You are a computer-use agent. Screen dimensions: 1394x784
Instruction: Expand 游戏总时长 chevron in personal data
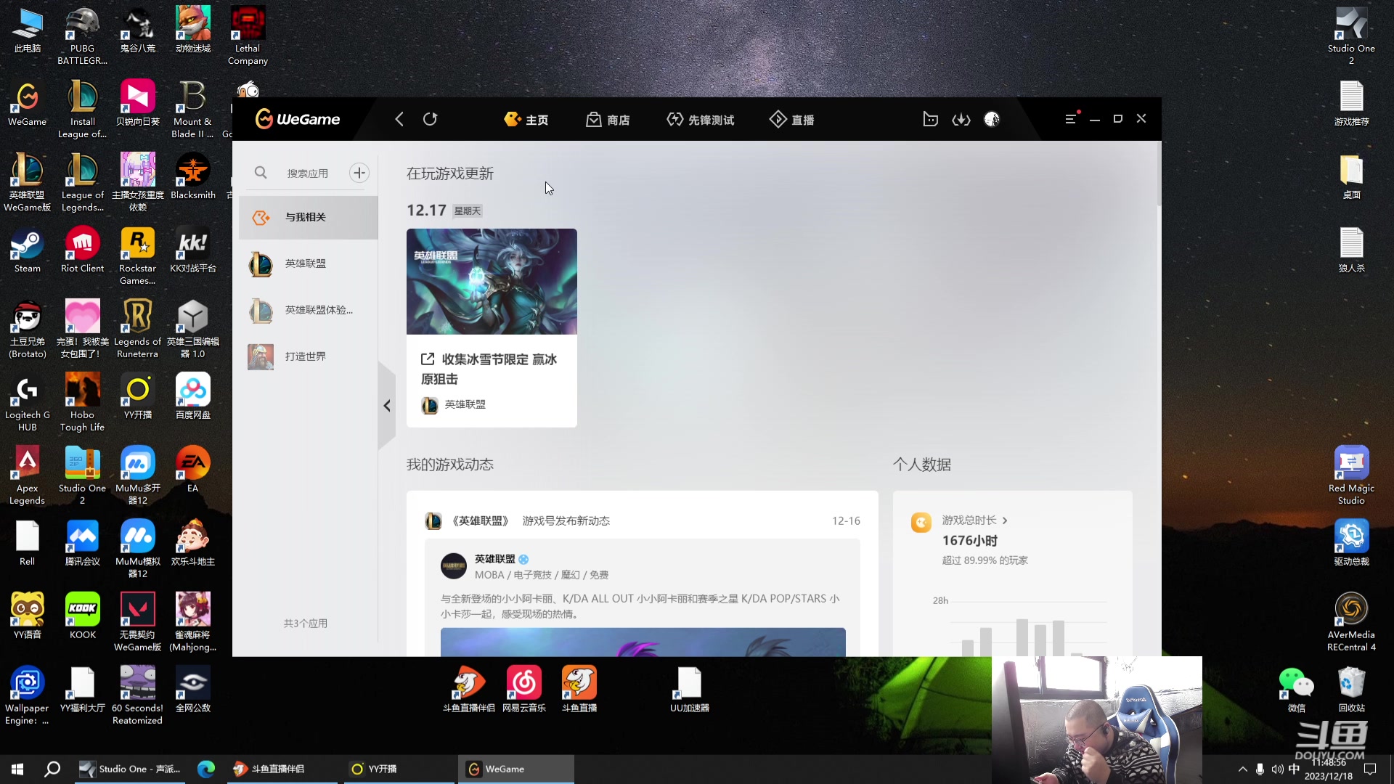pos(1005,520)
